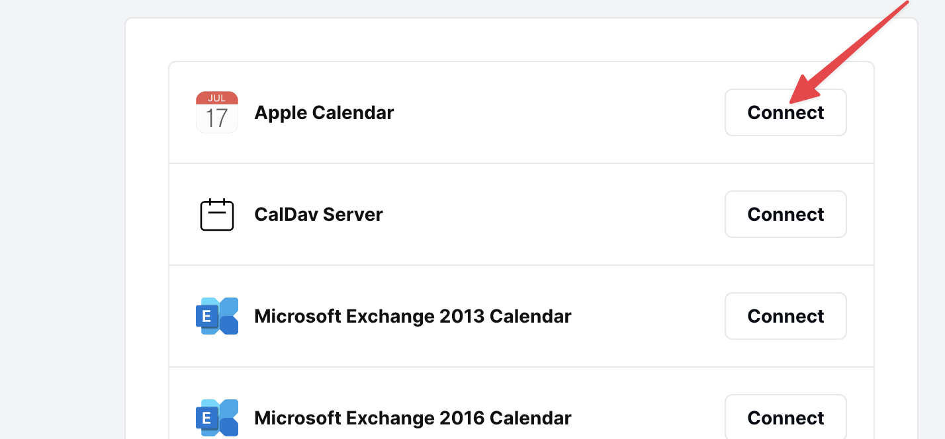Connect Microsoft Exchange 2013 Calendar
This screenshot has width=945, height=439.
(x=786, y=316)
